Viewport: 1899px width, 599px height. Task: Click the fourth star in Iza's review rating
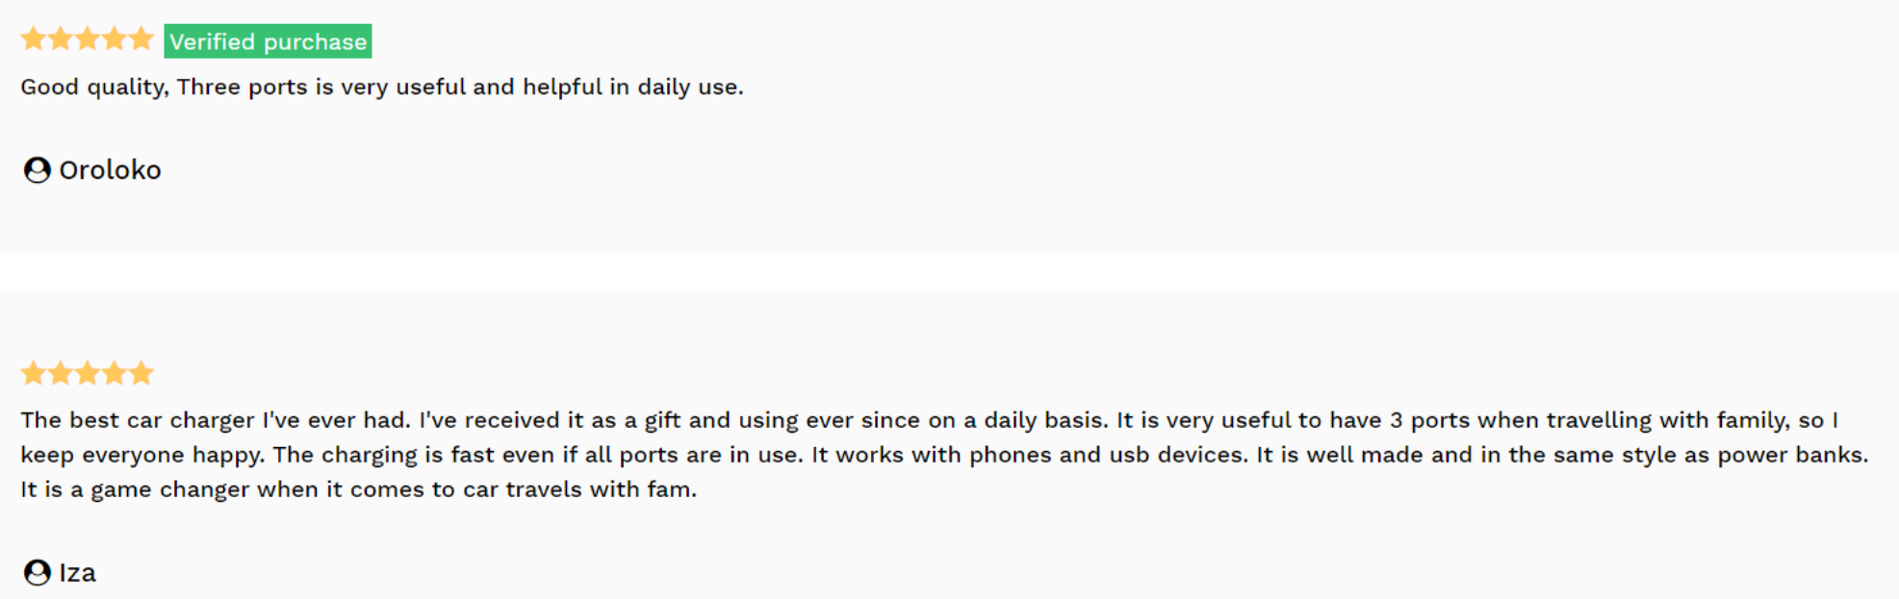coord(115,373)
